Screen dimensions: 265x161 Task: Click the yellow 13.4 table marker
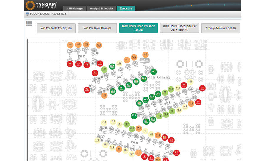pyautogui.click(x=112, y=147)
